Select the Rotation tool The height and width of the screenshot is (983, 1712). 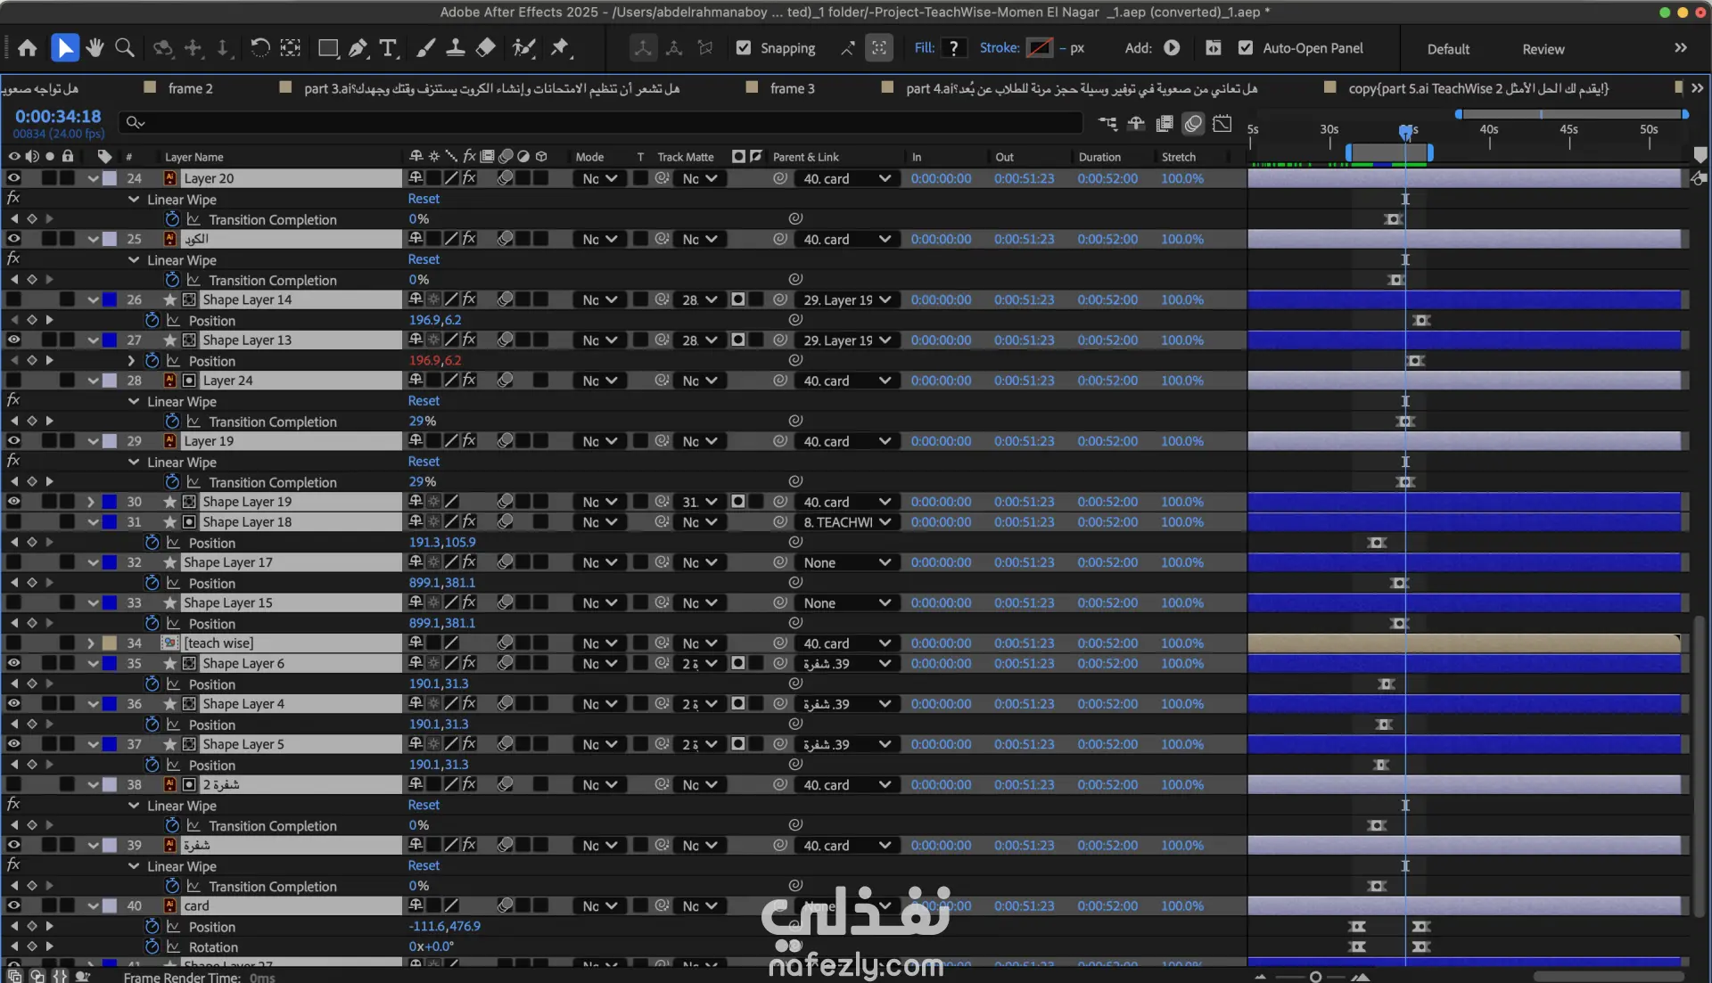pyautogui.click(x=259, y=48)
